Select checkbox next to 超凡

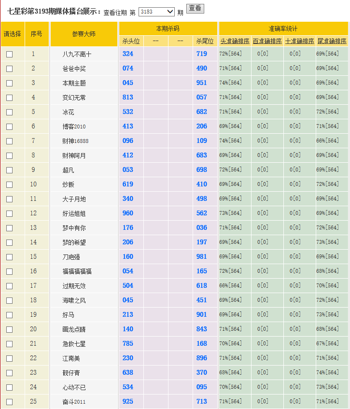click(x=9, y=170)
